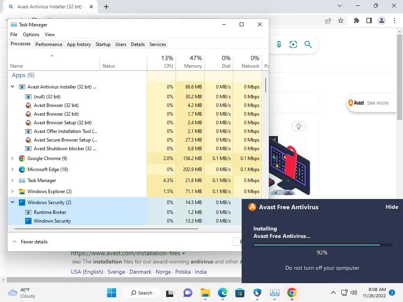Select the Avast Shutdown blocker process row
This screenshot has width=403, height=302.
[135, 149]
